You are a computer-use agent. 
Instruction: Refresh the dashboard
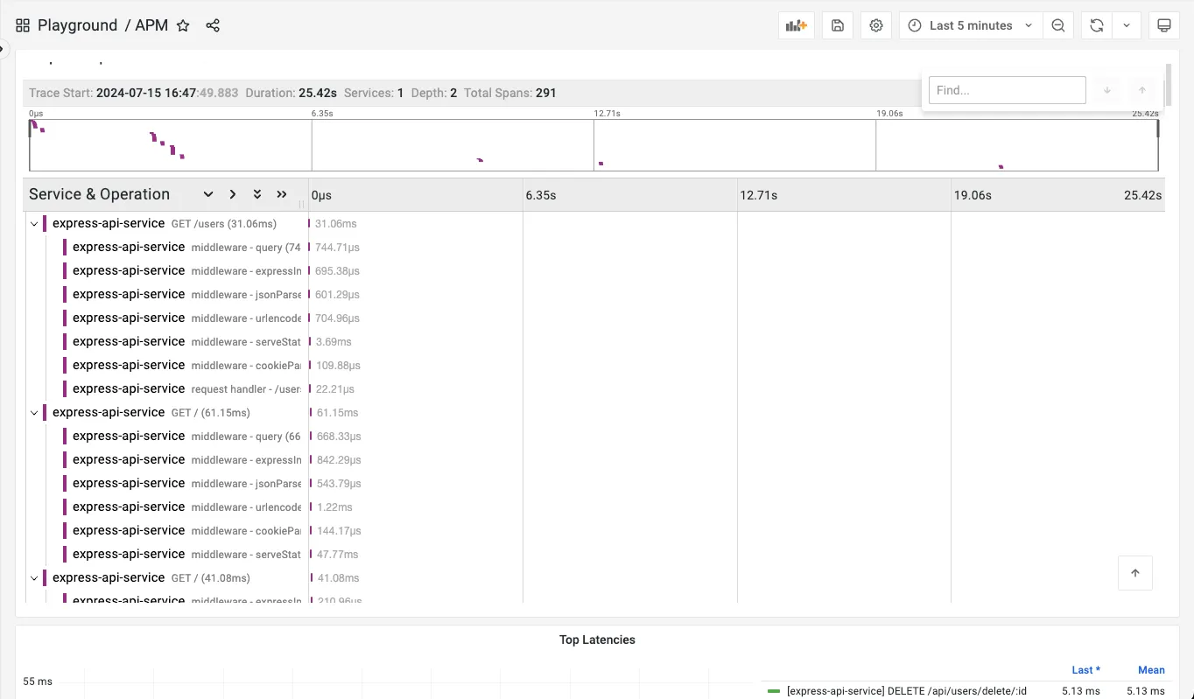coord(1096,25)
